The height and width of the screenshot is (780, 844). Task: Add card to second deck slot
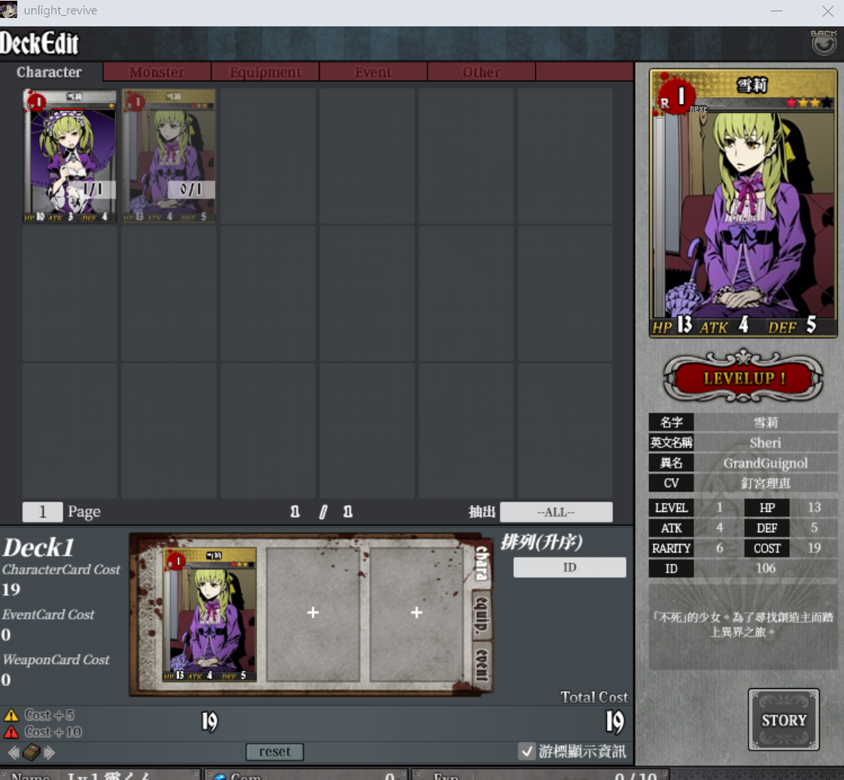(313, 613)
